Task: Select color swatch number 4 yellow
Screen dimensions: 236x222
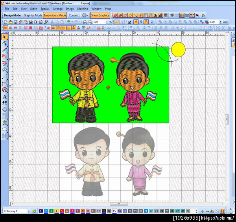Action: (x=56, y=211)
